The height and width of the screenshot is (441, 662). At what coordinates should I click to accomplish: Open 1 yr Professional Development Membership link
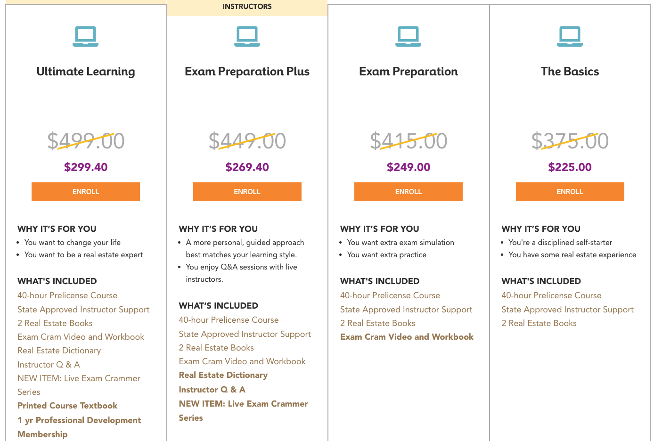tap(79, 427)
